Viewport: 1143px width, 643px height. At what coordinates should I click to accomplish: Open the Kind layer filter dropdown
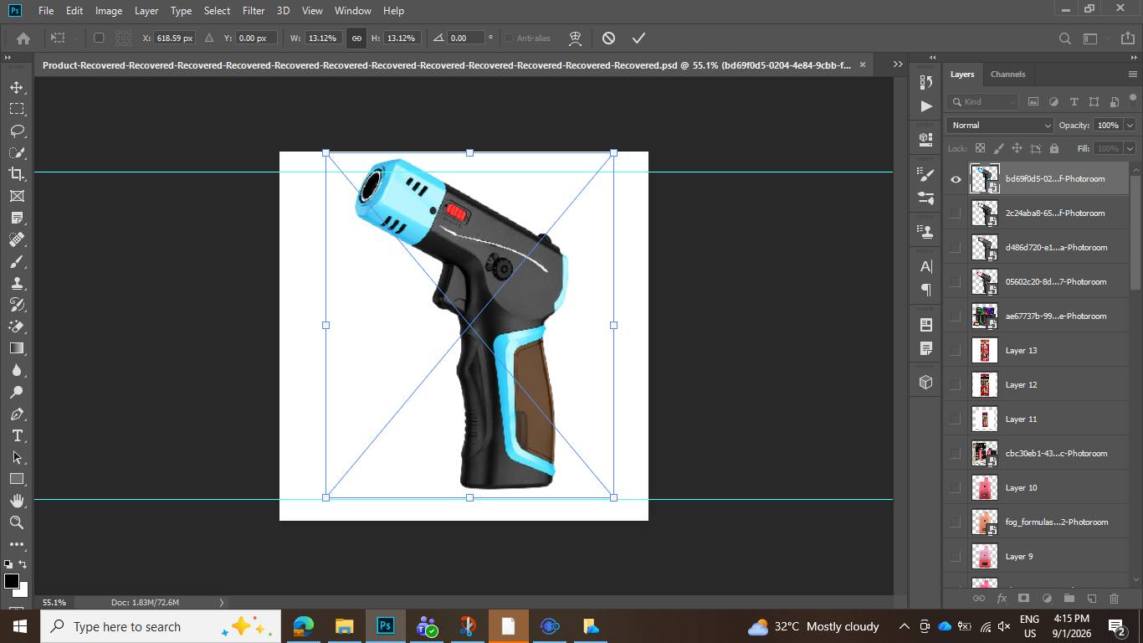tap(983, 101)
